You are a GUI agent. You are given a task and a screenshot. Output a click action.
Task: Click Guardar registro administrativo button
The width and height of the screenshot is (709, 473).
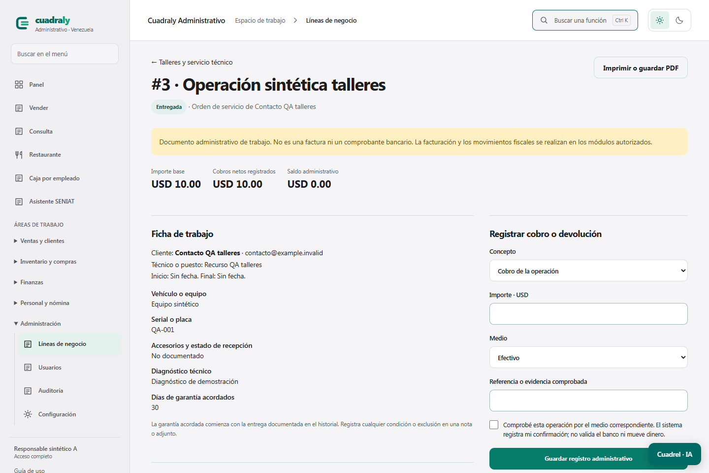point(588,459)
